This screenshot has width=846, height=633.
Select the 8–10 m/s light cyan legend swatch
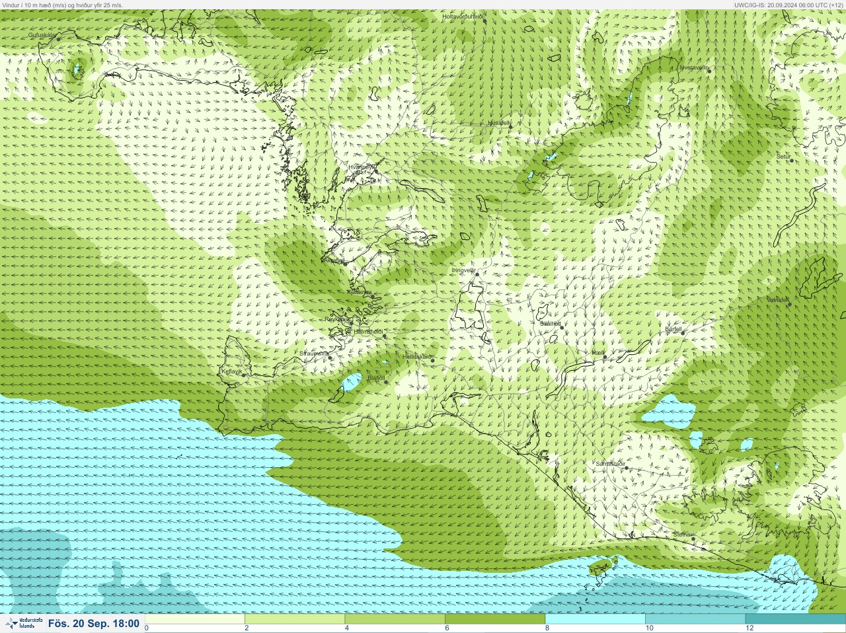595,619
